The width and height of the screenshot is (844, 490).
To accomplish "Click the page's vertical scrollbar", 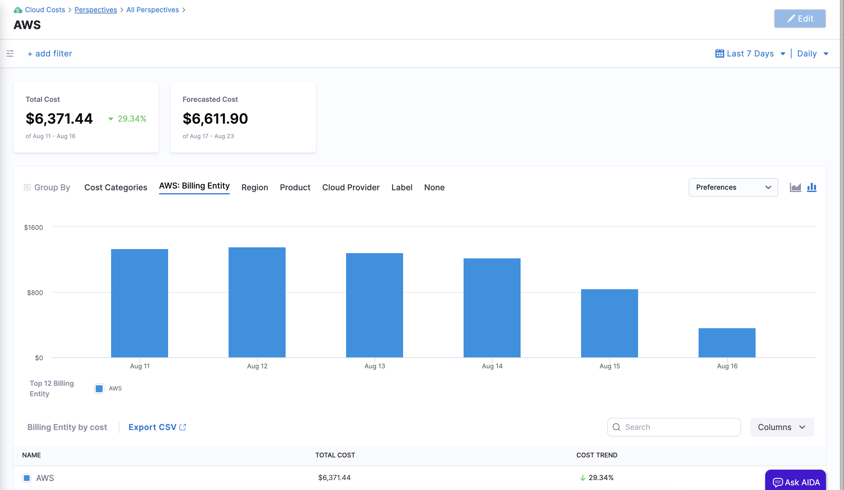I will (842, 245).
